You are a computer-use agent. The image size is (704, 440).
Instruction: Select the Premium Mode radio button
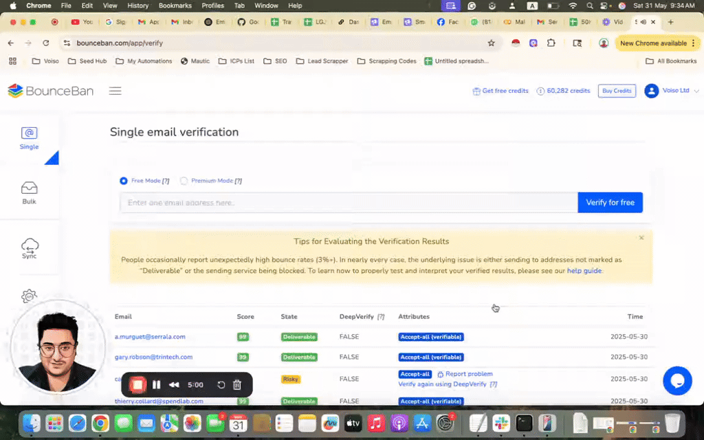point(184,181)
